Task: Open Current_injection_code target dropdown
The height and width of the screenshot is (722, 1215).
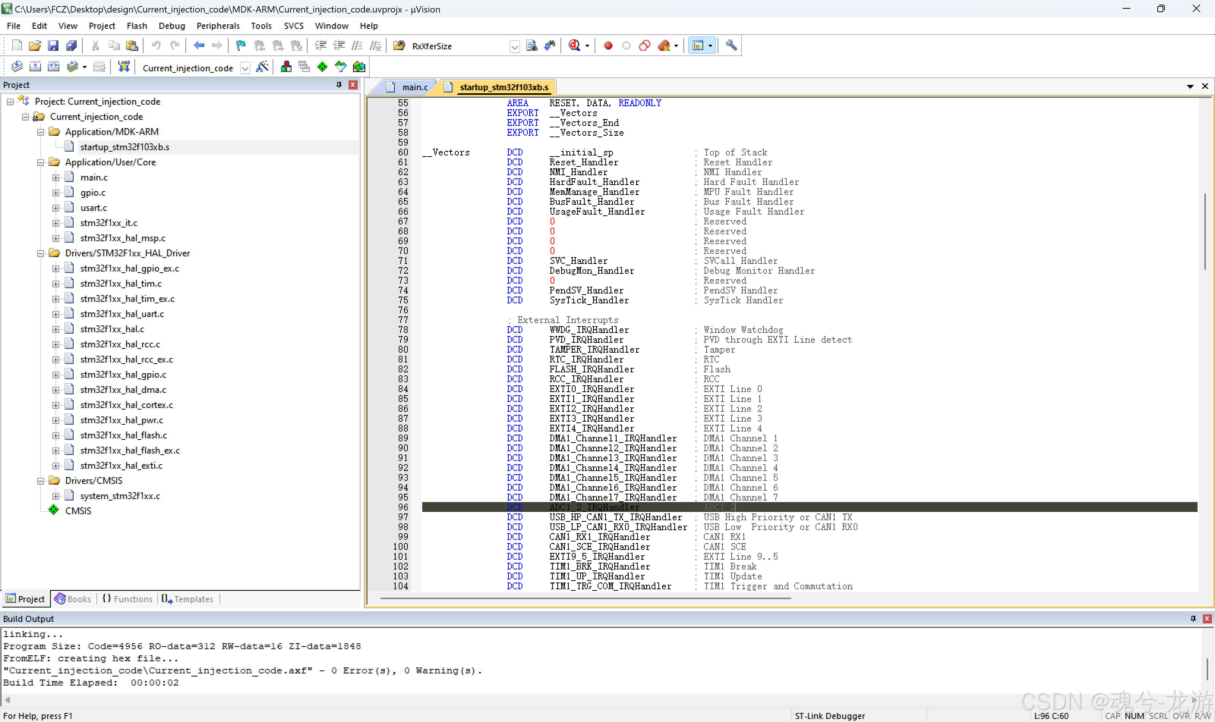Action: tap(245, 68)
